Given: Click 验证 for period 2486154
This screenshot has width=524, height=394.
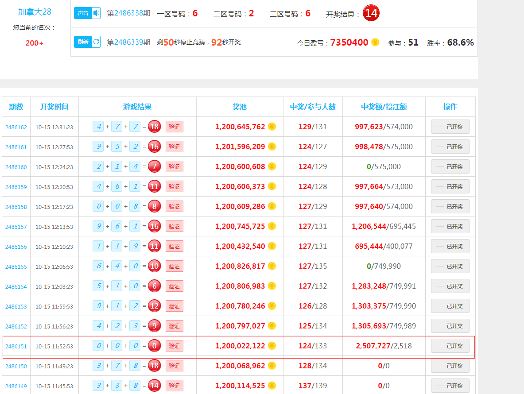Looking at the screenshot, I should 175,286.
